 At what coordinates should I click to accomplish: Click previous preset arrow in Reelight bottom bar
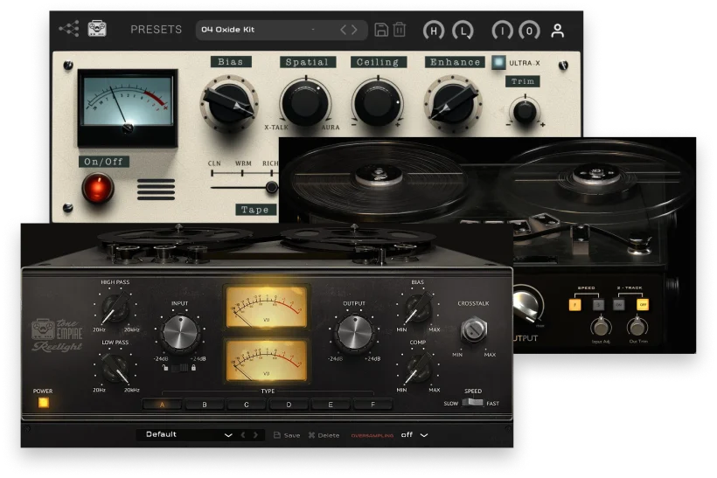(x=243, y=435)
